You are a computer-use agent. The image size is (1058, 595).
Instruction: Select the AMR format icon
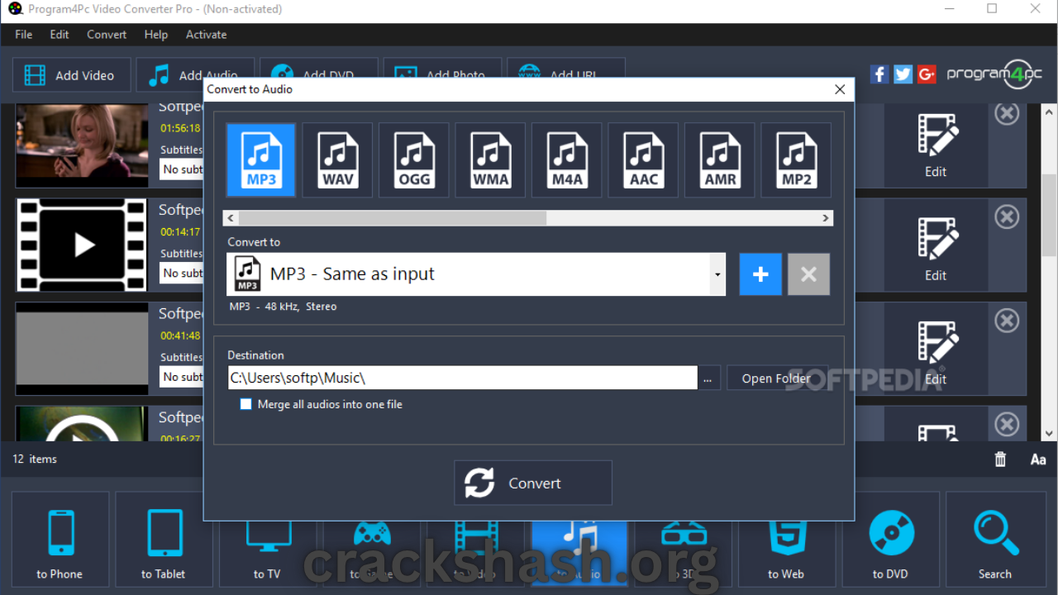[720, 159]
